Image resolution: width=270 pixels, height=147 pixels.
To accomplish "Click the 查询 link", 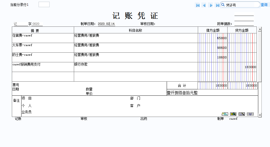I will tap(264, 5).
